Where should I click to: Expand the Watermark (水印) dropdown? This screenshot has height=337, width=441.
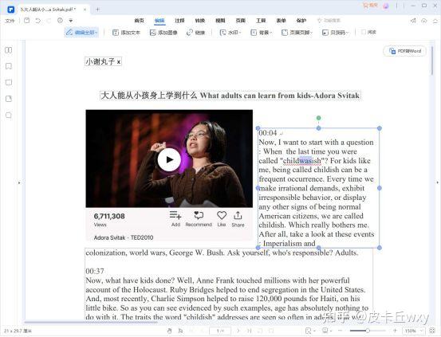point(230,33)
